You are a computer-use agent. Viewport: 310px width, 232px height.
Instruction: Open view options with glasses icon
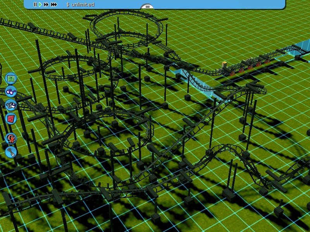[x=11, y=92]
